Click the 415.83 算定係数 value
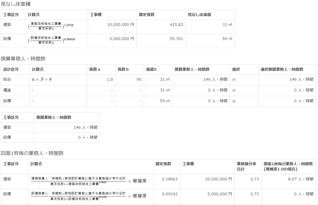 tap(176, 25)
